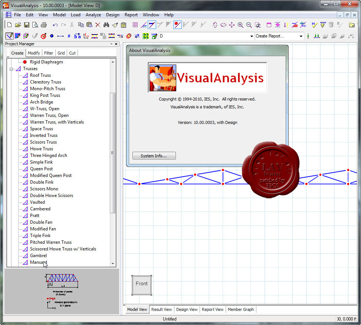Delete selection with the red X icon
The height and width of the screenshot is (325, 361).
pos(98,25)
